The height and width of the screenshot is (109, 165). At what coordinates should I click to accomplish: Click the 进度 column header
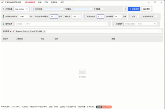(113, 39)
